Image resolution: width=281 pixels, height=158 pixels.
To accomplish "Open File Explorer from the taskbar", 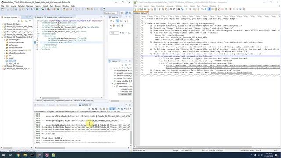I will [25, 155].
